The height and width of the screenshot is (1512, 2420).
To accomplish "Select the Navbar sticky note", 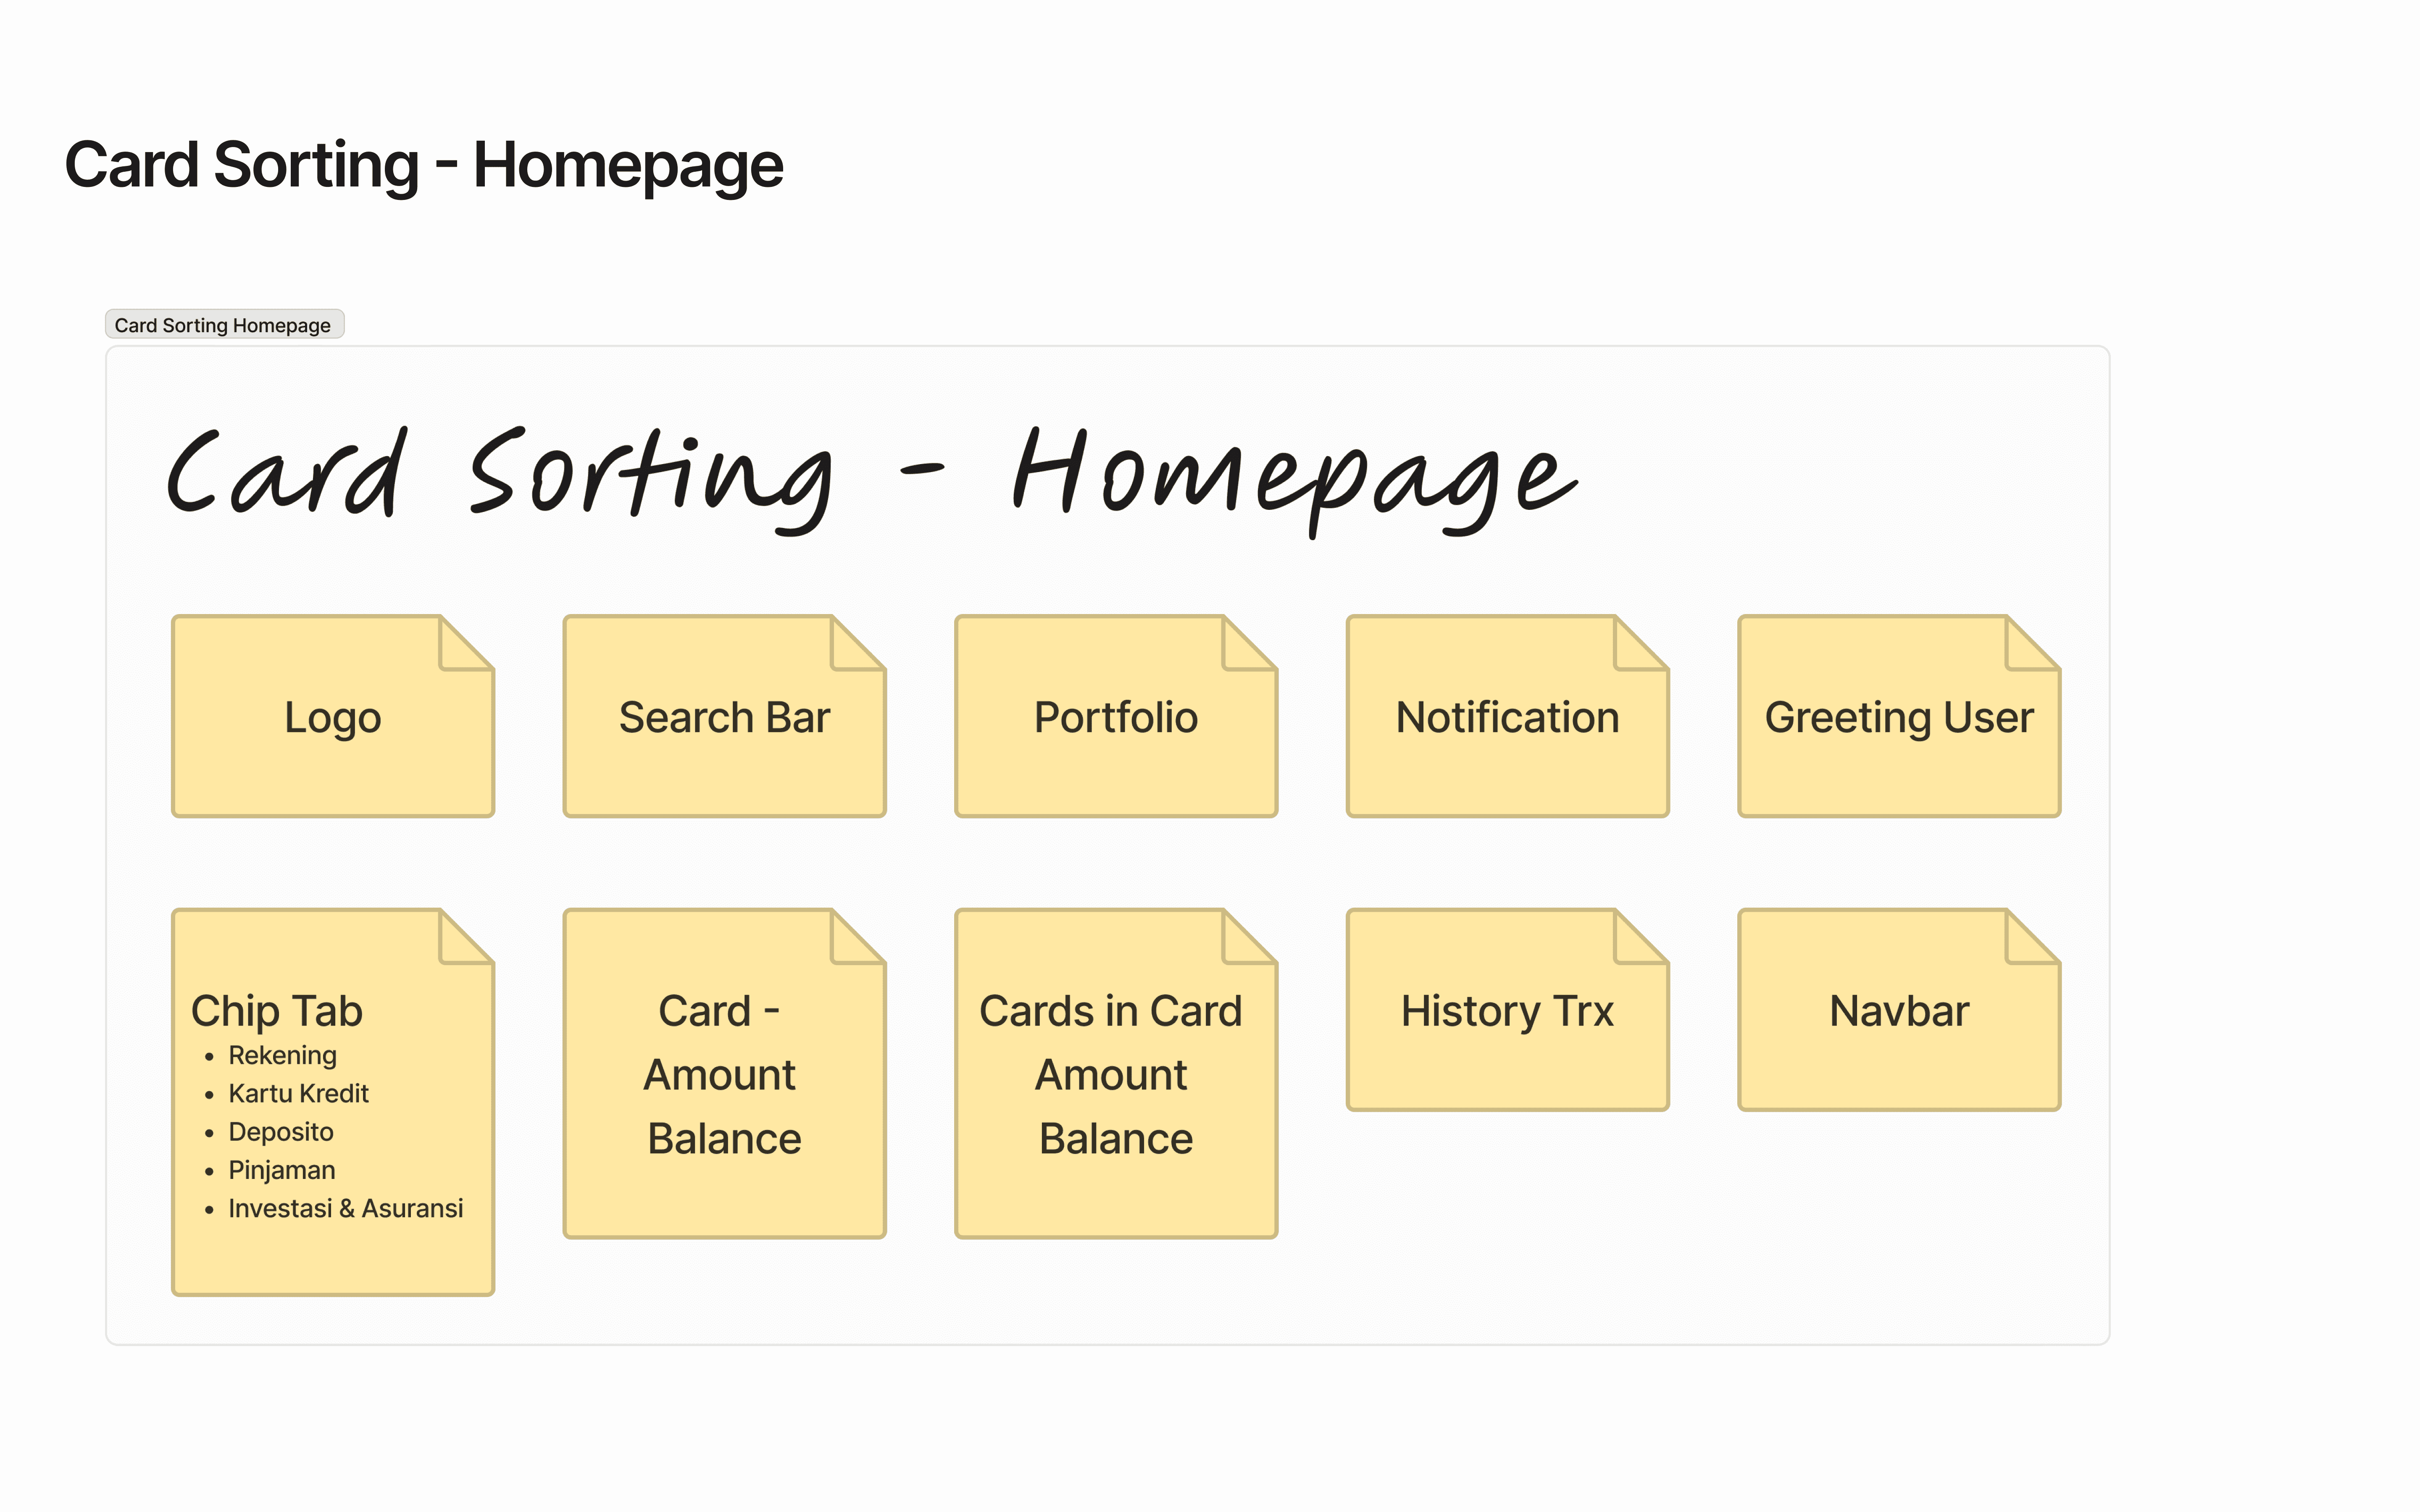I will (1898, 1011).
